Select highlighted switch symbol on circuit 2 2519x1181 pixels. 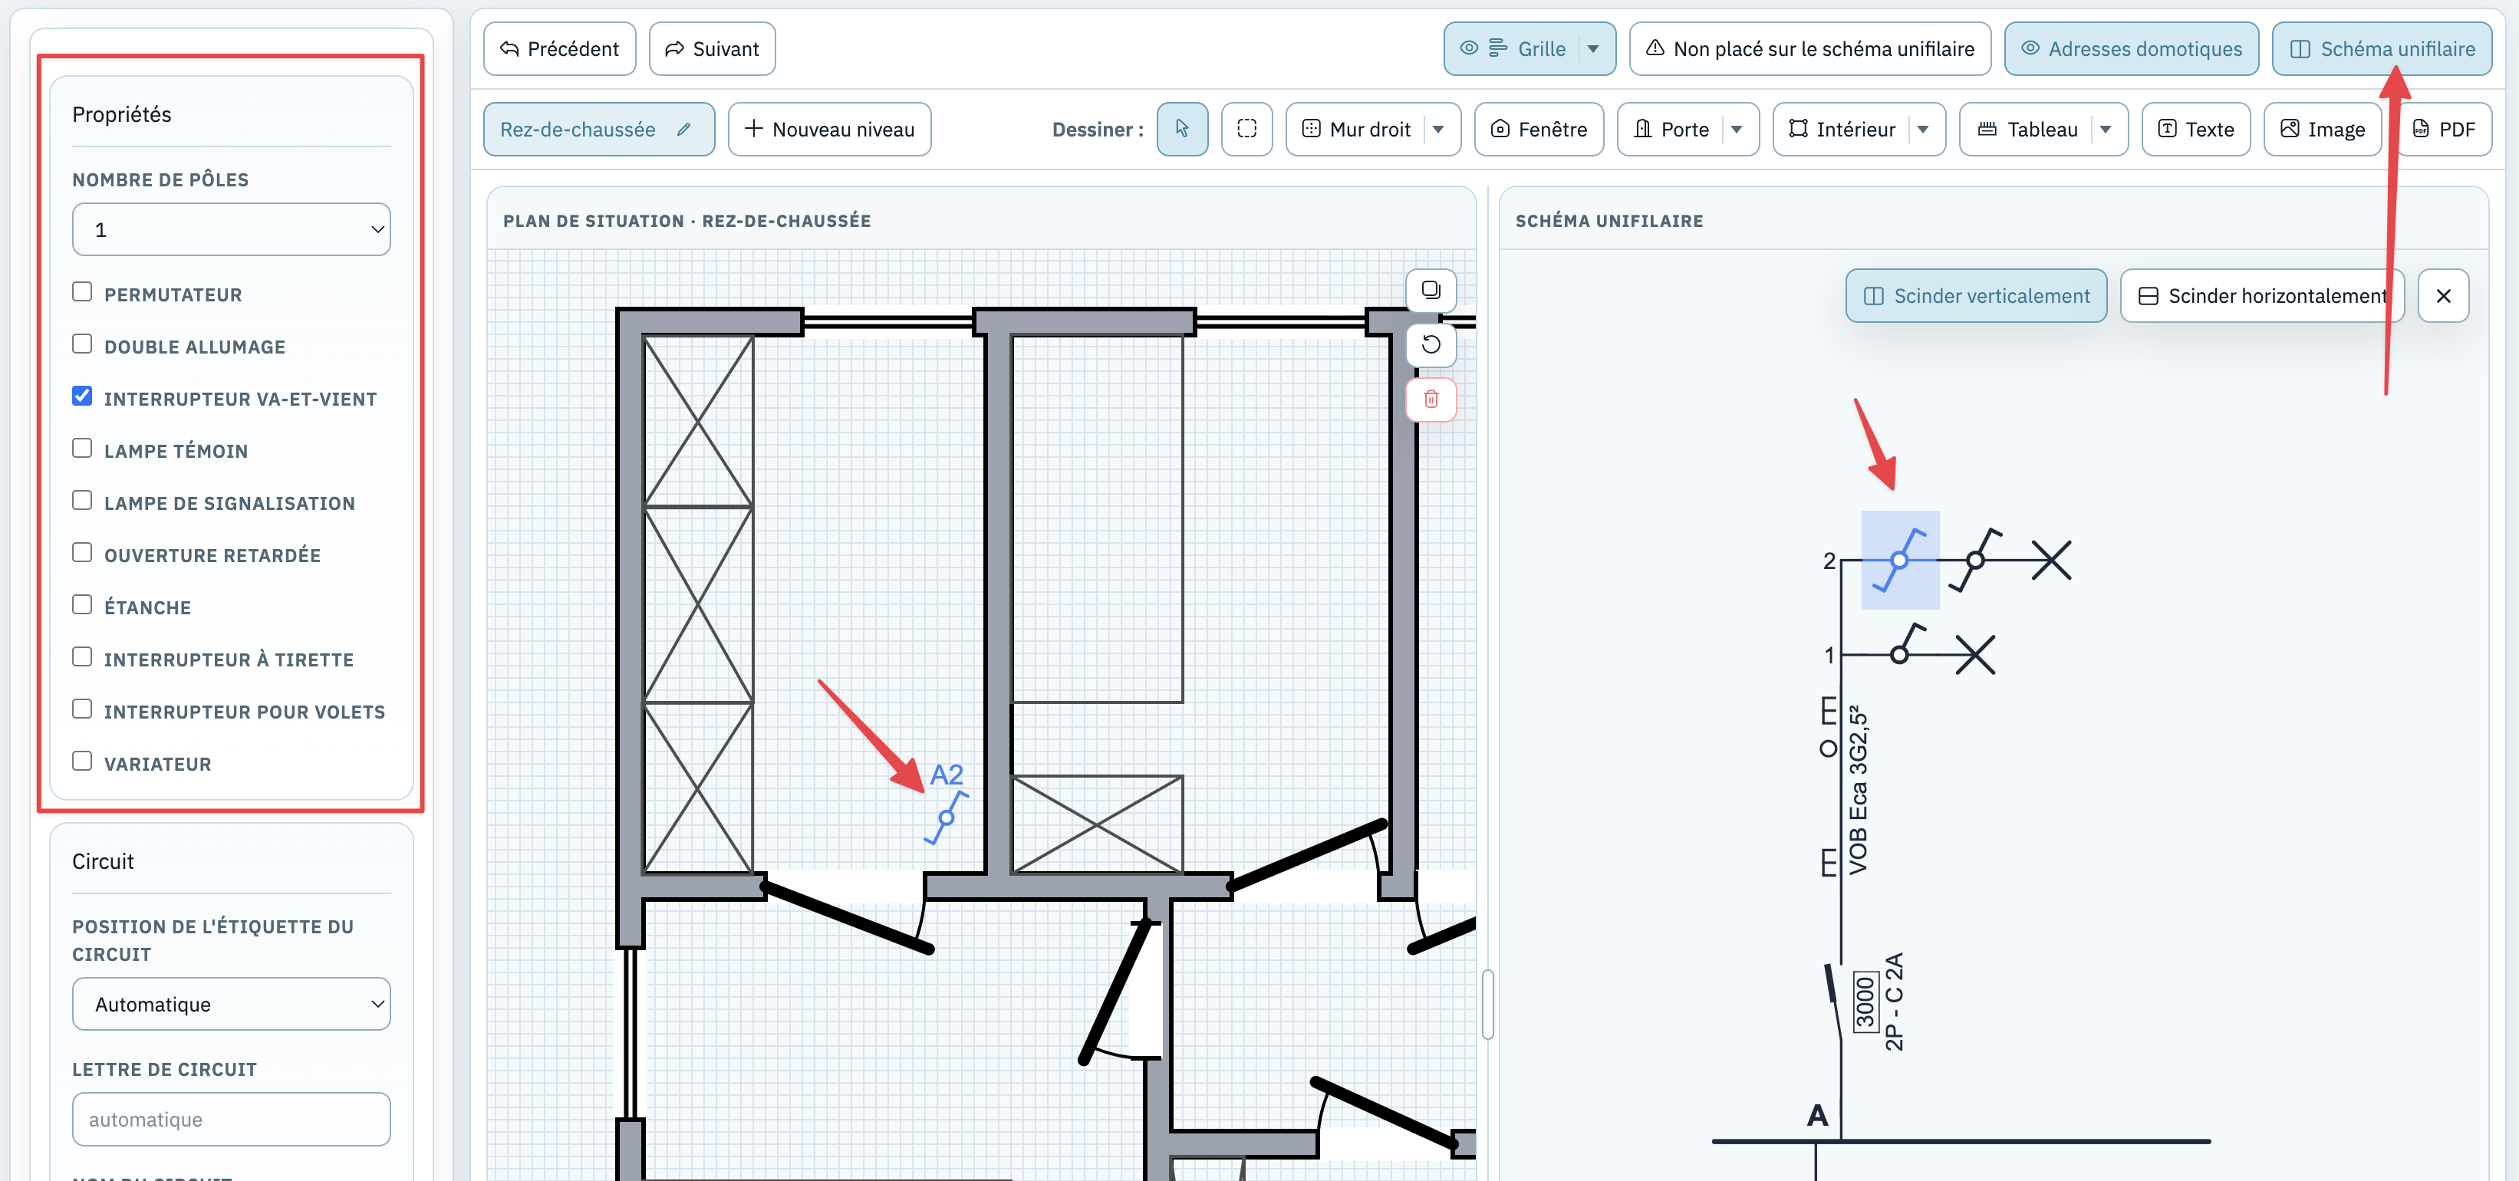[x=1899, y=560]
